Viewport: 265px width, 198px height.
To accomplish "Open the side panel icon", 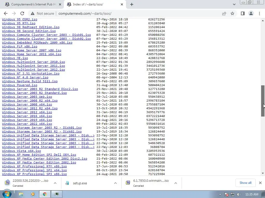I will click(243, 13).
